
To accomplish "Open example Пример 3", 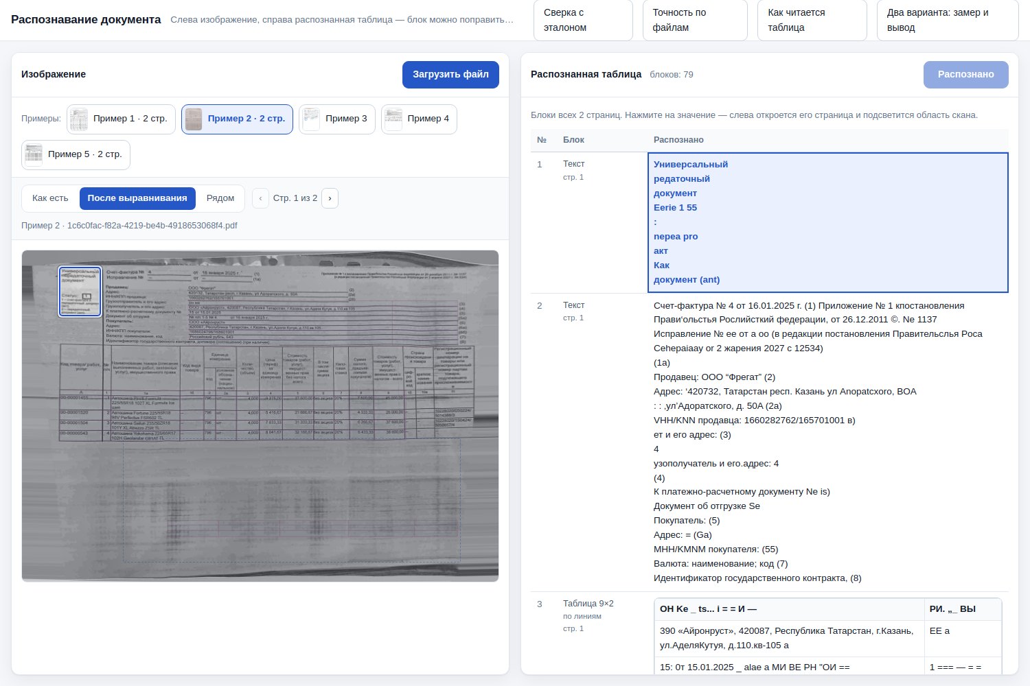I will click(x=337, y=119).
